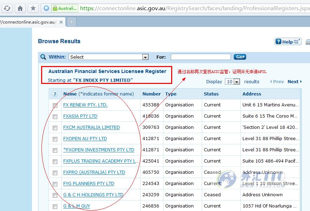310x211 pixels.
Task: Open *FXOPEN INVESTMENTS PTY LTD link
Action: tap(99, 150)
